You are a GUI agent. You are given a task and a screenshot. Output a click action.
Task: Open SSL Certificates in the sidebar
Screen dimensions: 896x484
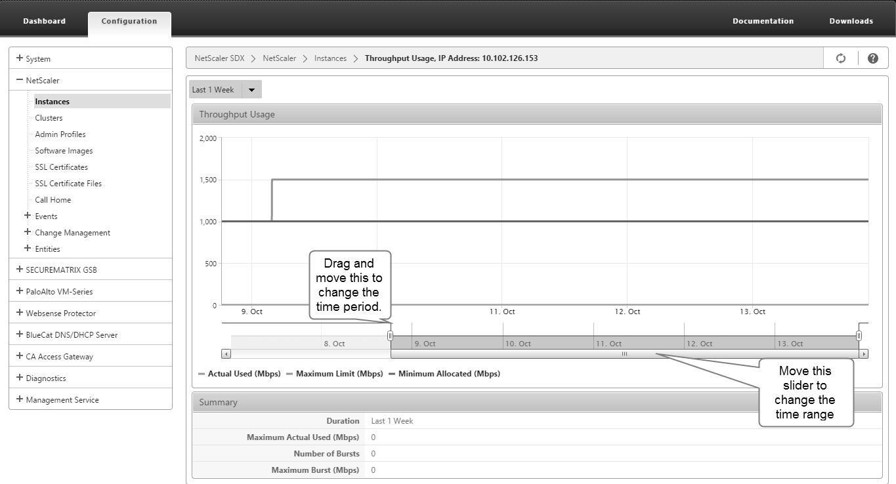pos(61,167)
